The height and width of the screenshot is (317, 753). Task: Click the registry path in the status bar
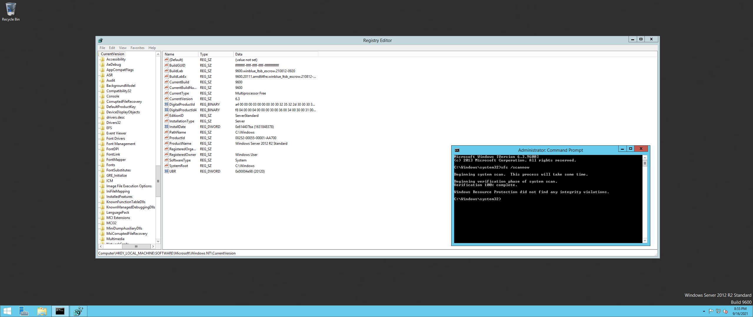point(167,253)
